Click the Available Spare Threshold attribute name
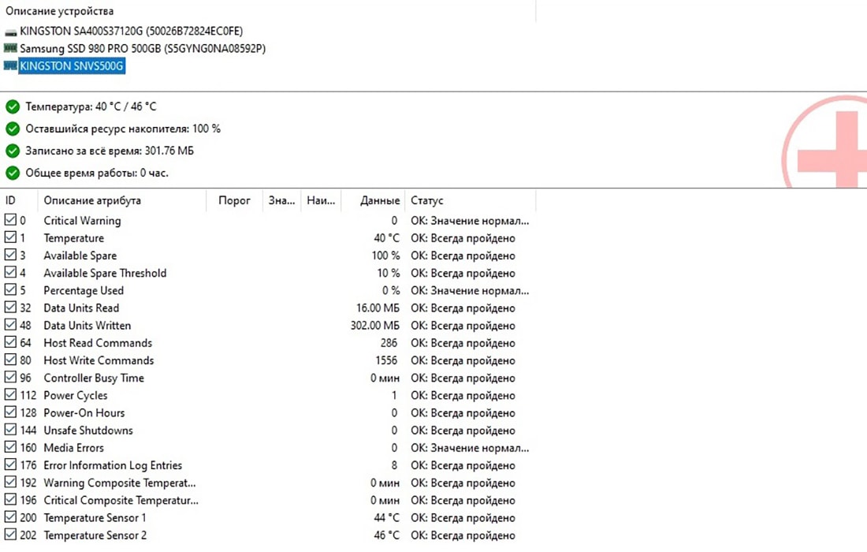Image resolution: width=867 pixels, height=552 pixels. click(105, 273)
